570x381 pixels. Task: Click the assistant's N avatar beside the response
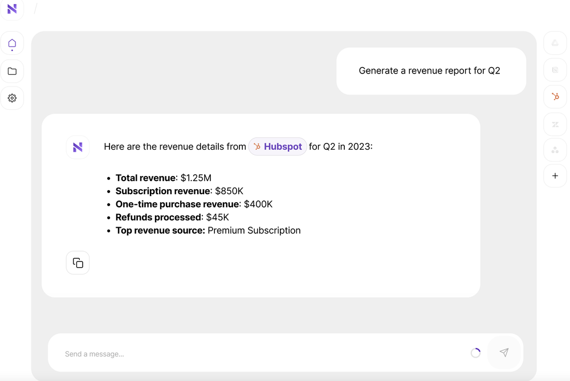(x=78, y=147)
